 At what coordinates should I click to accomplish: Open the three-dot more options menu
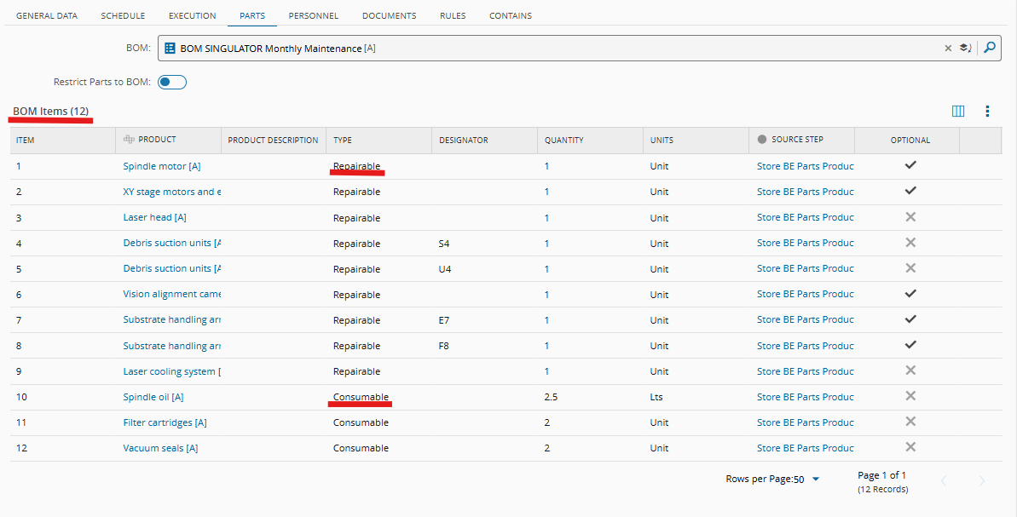click(987, 112)
